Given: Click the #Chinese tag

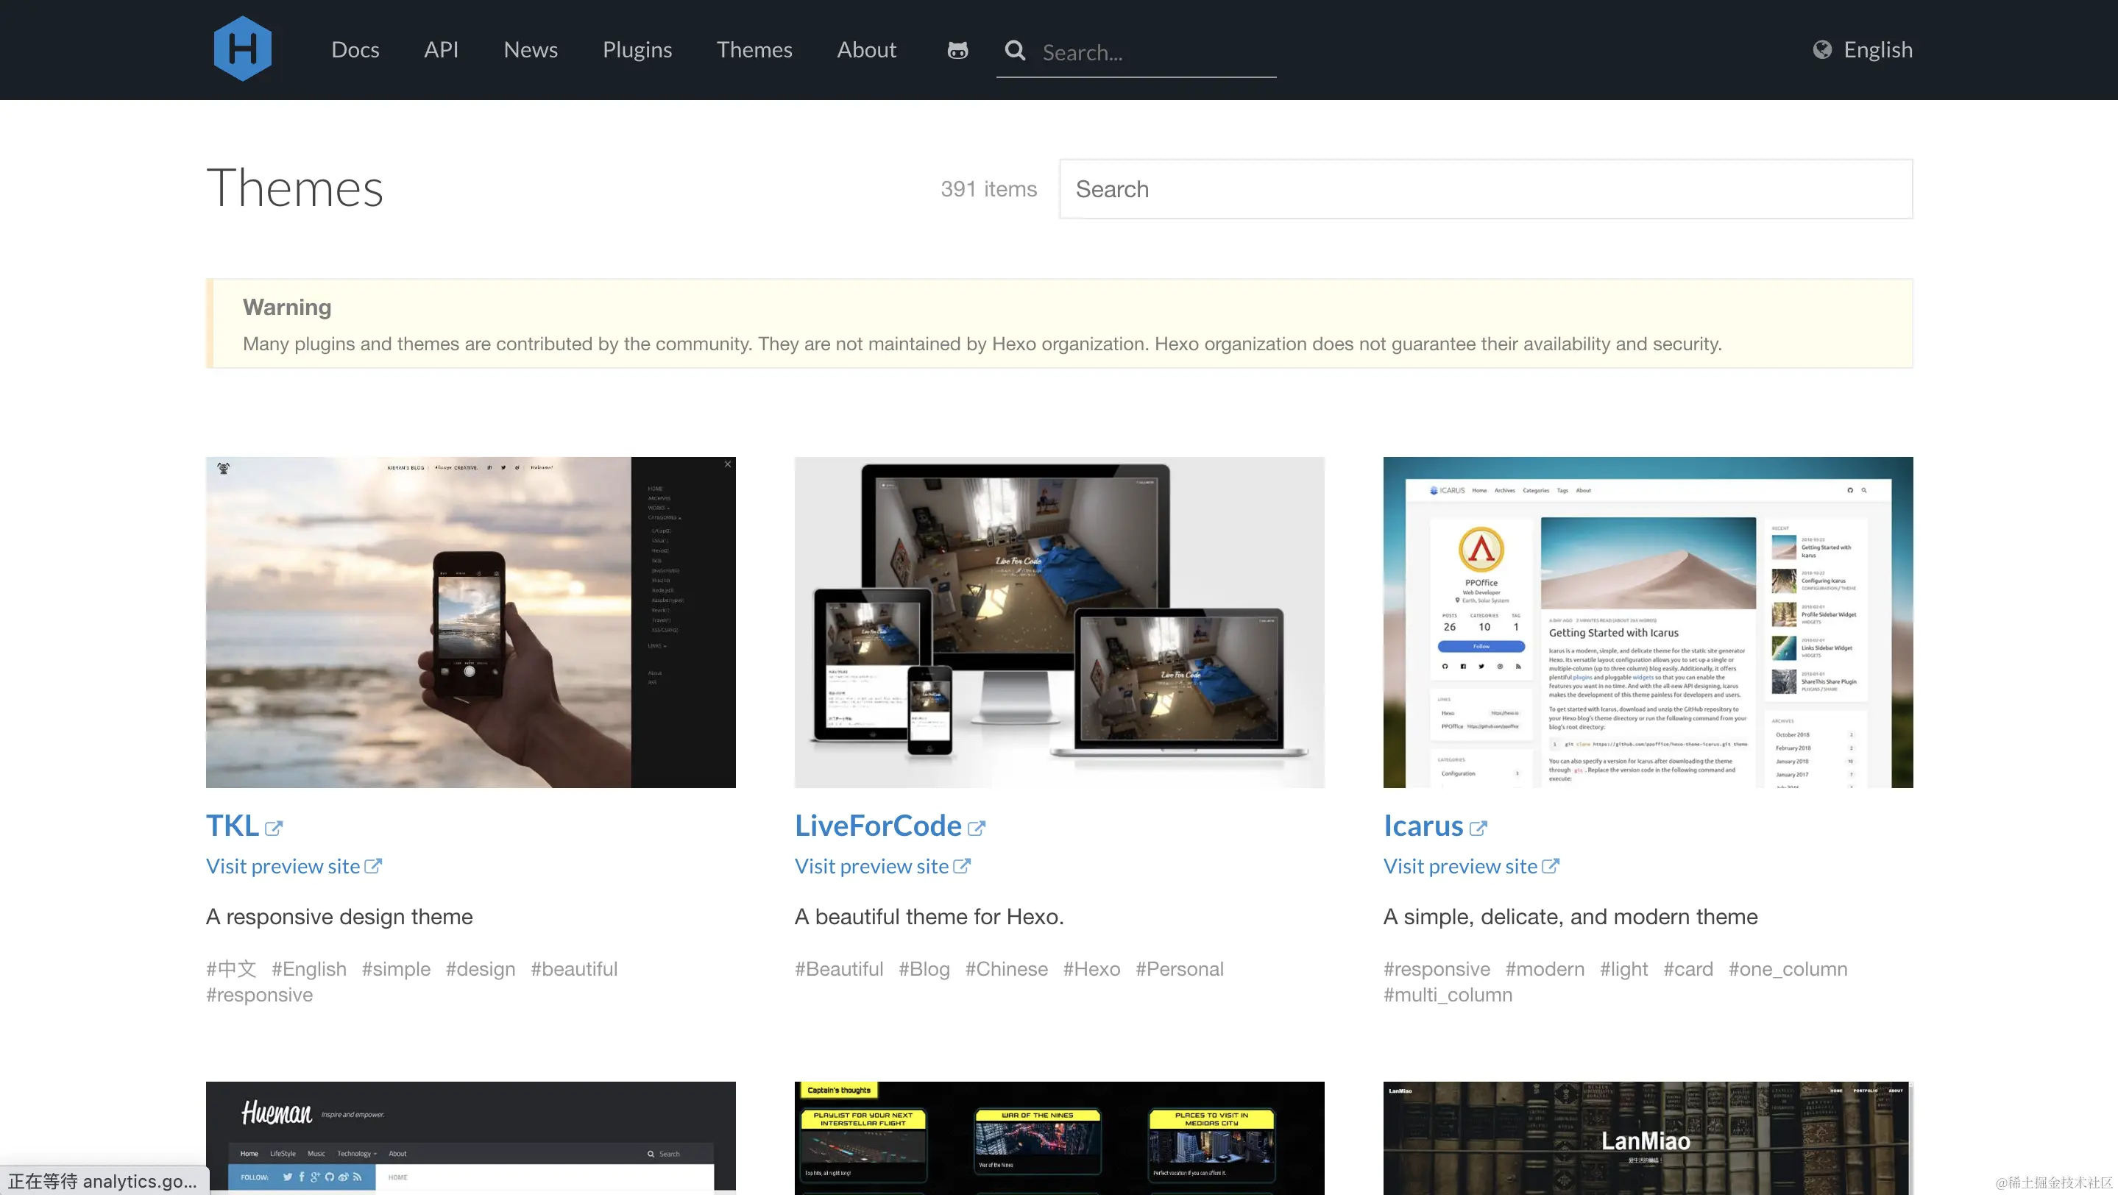Looking at the screenshot, I should tap(1006, 969).
